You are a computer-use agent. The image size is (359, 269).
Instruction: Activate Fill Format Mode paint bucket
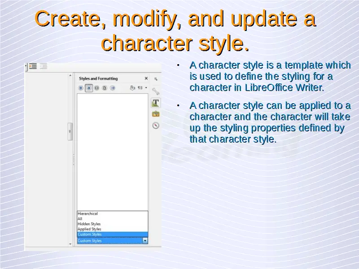(x=132, y=88)
